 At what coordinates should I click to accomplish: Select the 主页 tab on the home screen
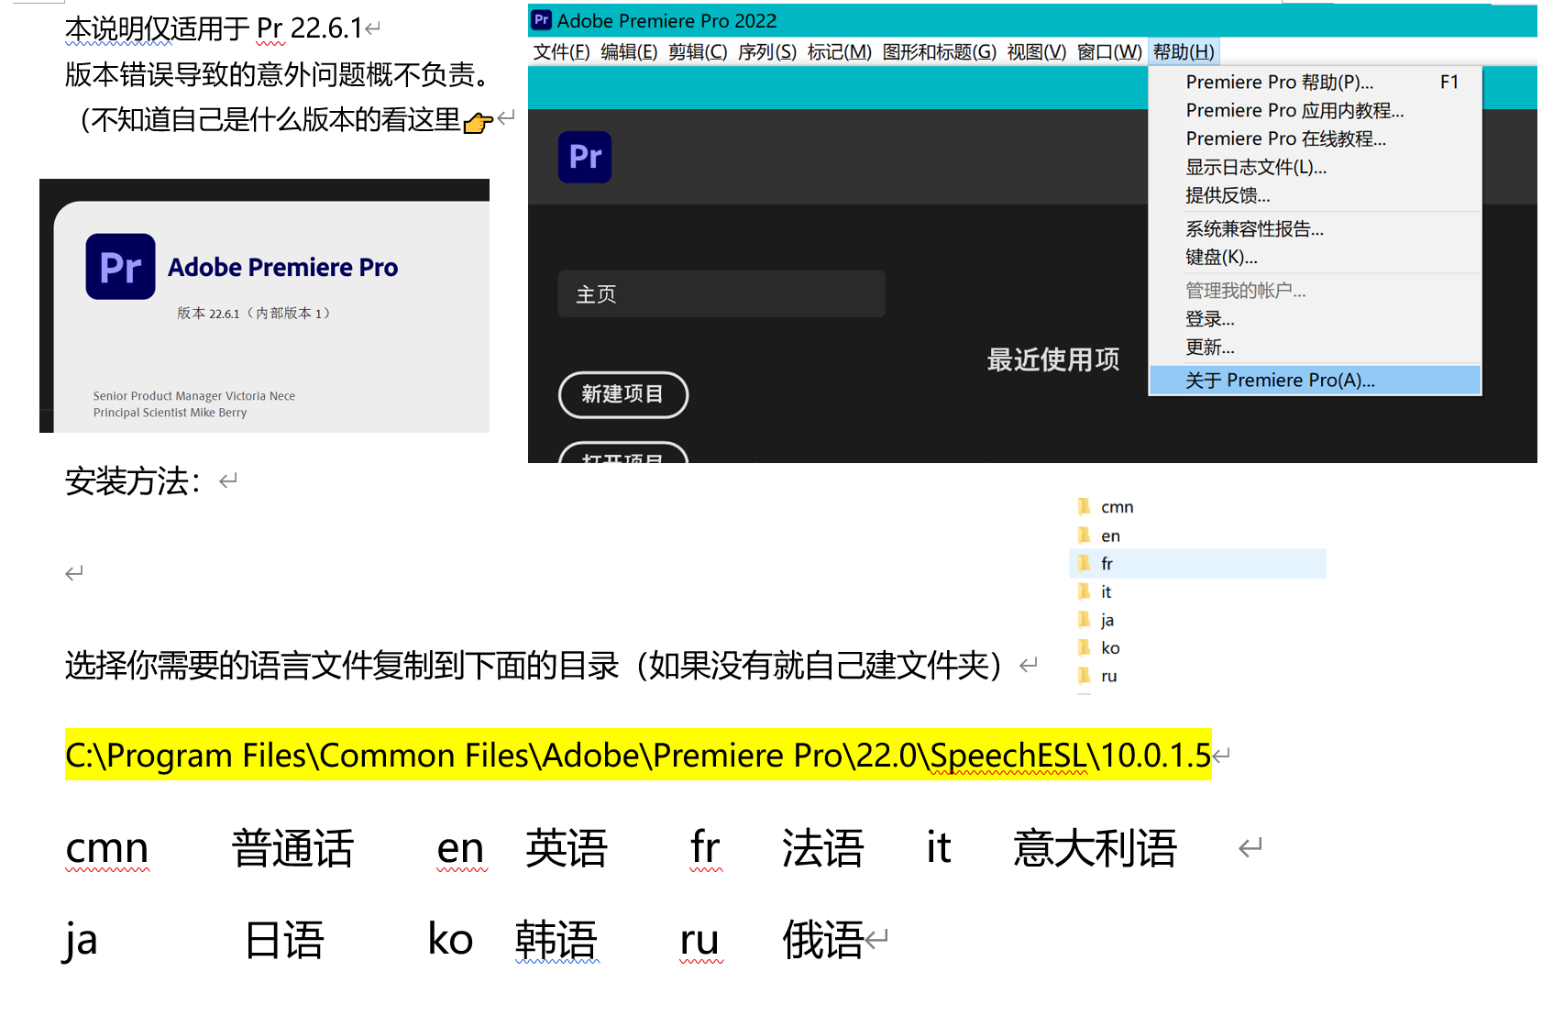click(721, 293)
